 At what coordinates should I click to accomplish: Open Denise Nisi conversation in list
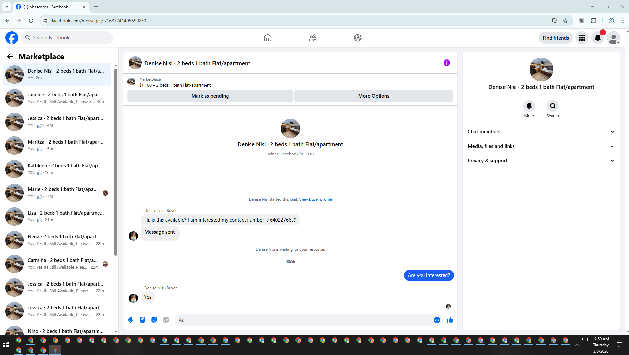[x=56, y=75]
